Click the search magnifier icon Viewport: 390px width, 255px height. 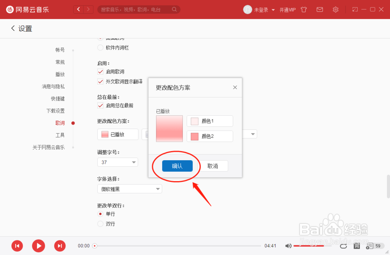(174, 9)
